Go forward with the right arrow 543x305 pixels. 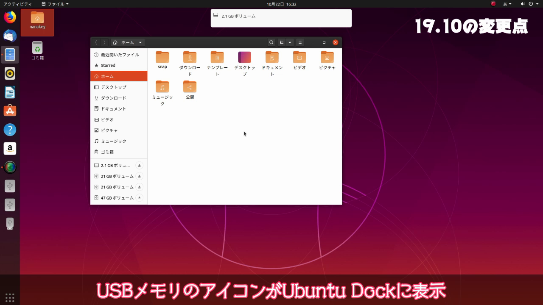tap(104, 42)
